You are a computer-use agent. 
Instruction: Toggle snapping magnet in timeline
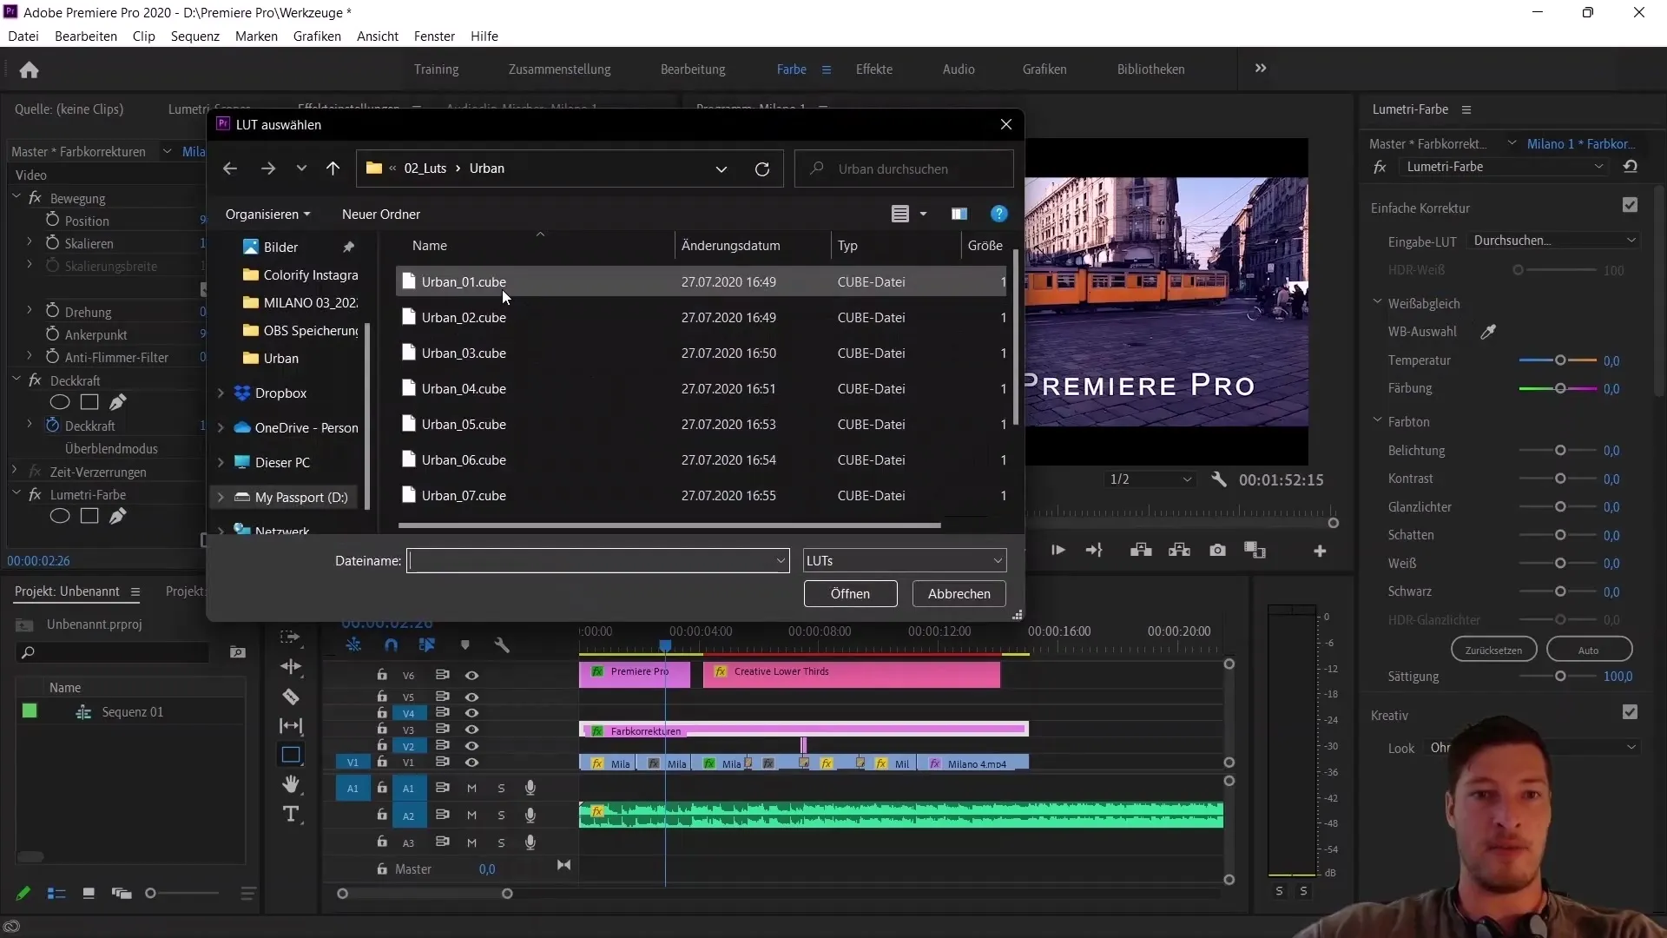391,645
